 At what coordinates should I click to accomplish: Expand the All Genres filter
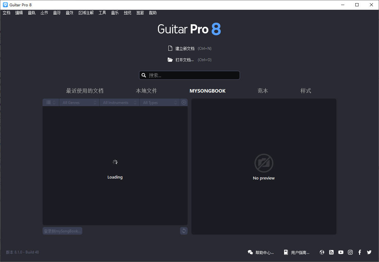point(79,102)
